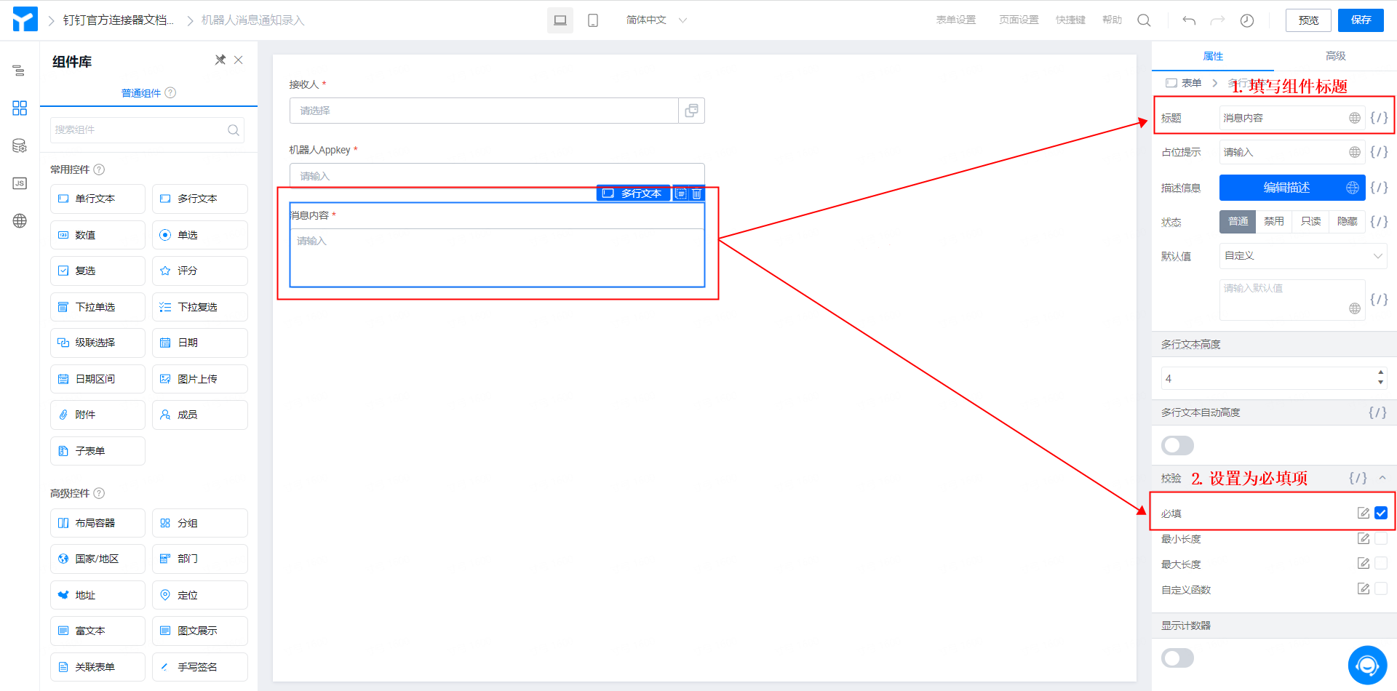Set status to 只读
This screenshot has height=691, width=1397.
coord(1310,221)
